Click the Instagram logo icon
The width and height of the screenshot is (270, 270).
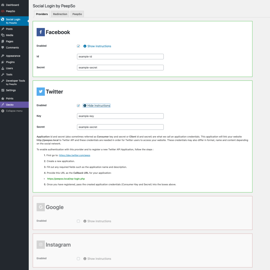coord(41,244)
